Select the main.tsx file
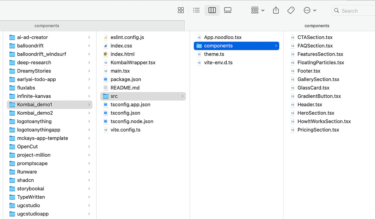The width and height of the screenshot is (375, 219). [x=143, y=71]
